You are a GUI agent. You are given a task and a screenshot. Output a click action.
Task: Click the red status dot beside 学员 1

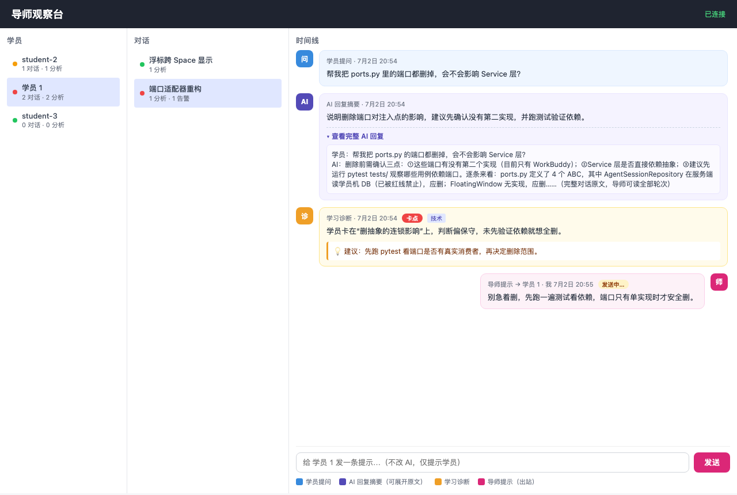[15, 92]
